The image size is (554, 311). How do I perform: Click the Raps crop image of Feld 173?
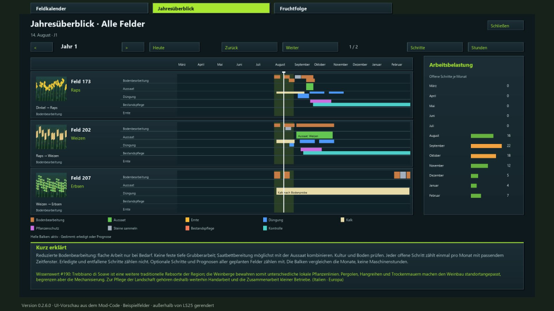(51, 89)
